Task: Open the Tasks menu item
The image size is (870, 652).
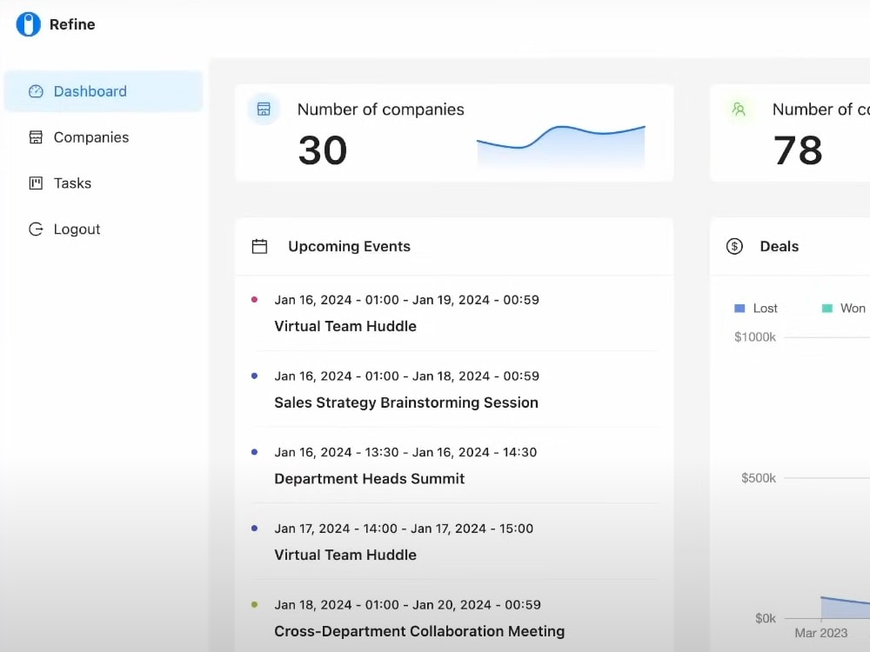Action: (x=104, y=183)
